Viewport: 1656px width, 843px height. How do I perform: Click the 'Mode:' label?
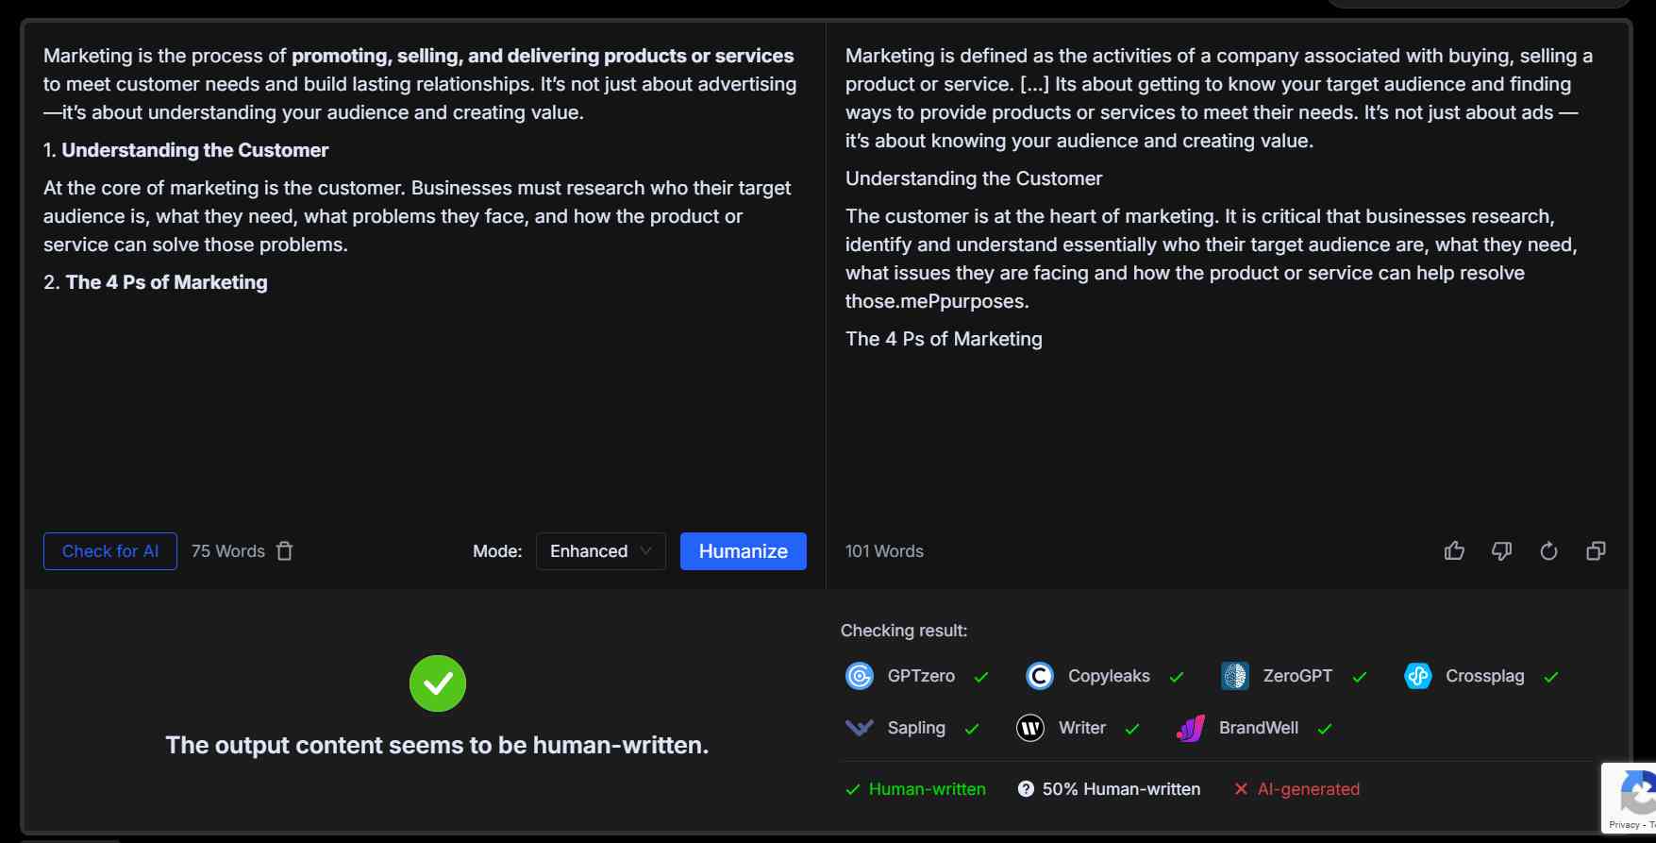tap(497, 551)
